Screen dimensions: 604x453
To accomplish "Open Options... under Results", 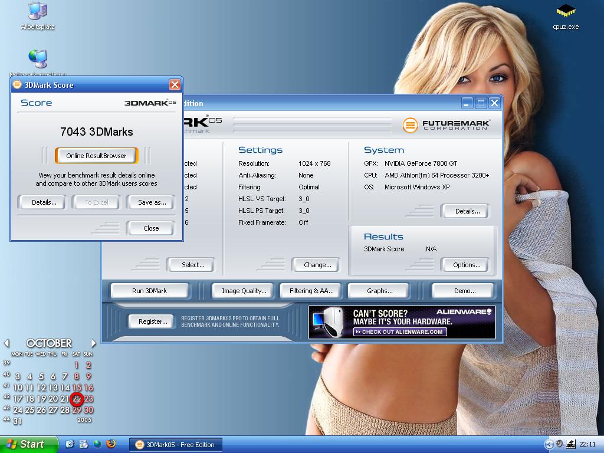I will [x=467, y=265].
